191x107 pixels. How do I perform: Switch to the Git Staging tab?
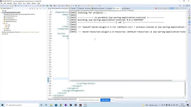tap(126, 8)
